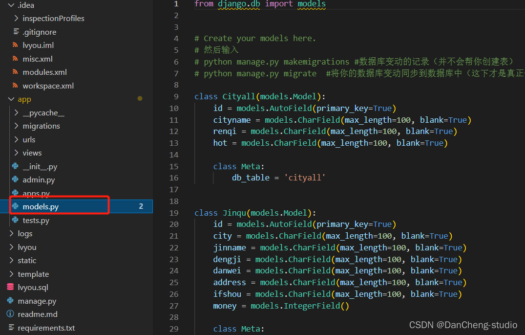
Task: Expand the migrations folder chevron
Action: click(16, 126)
